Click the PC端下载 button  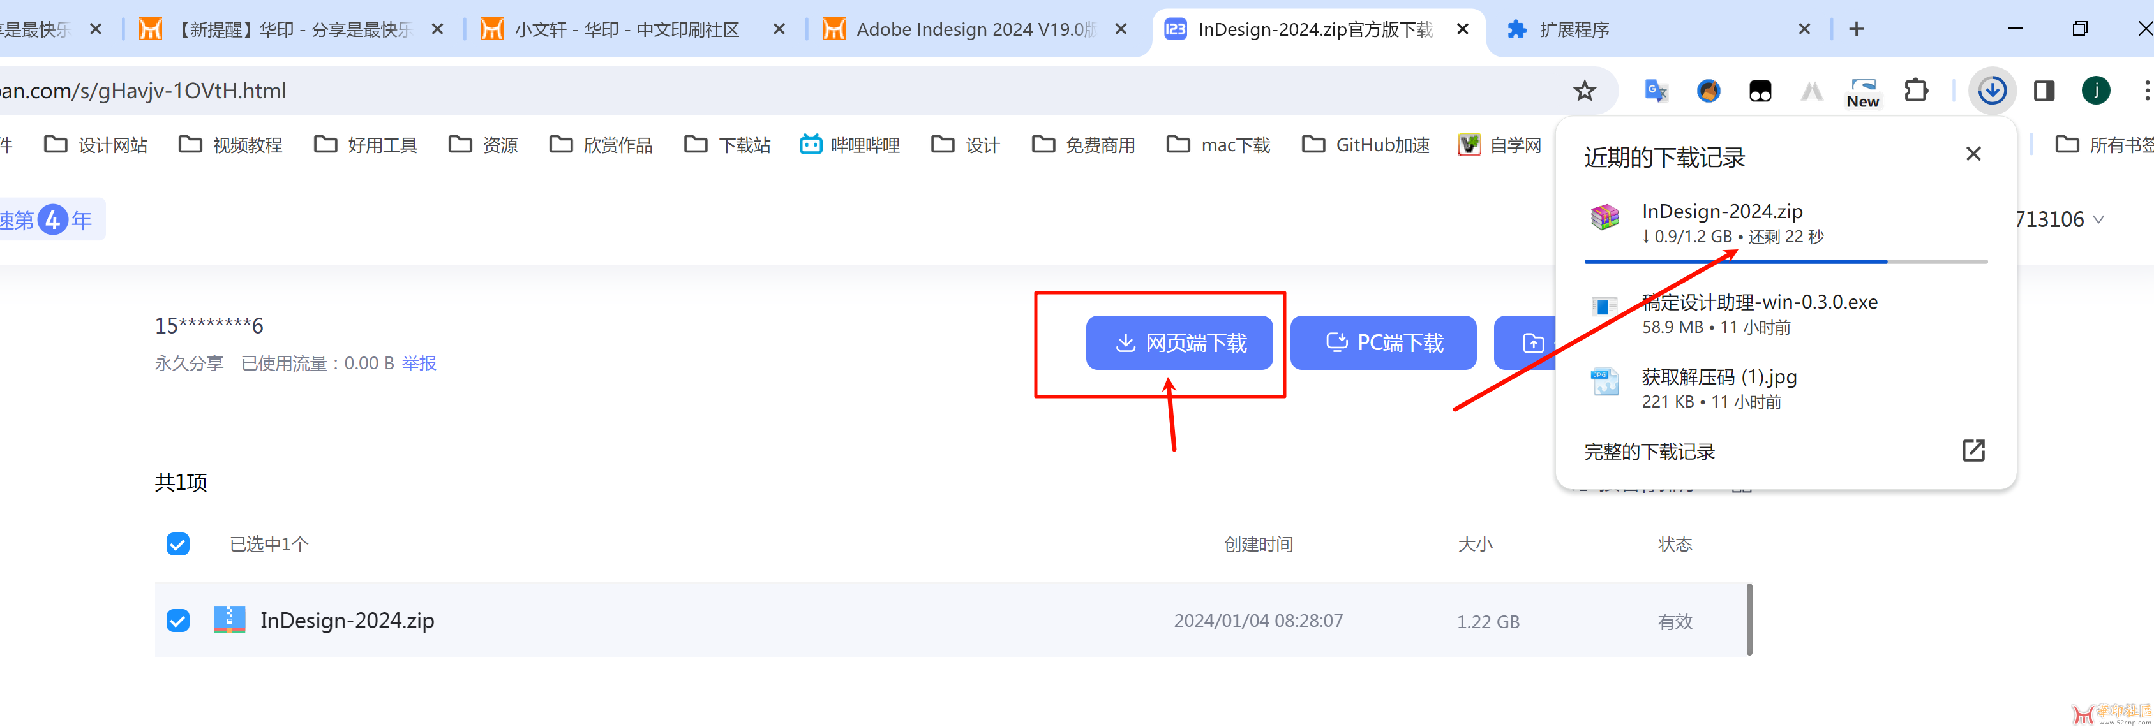click(x=1383, y=342)
